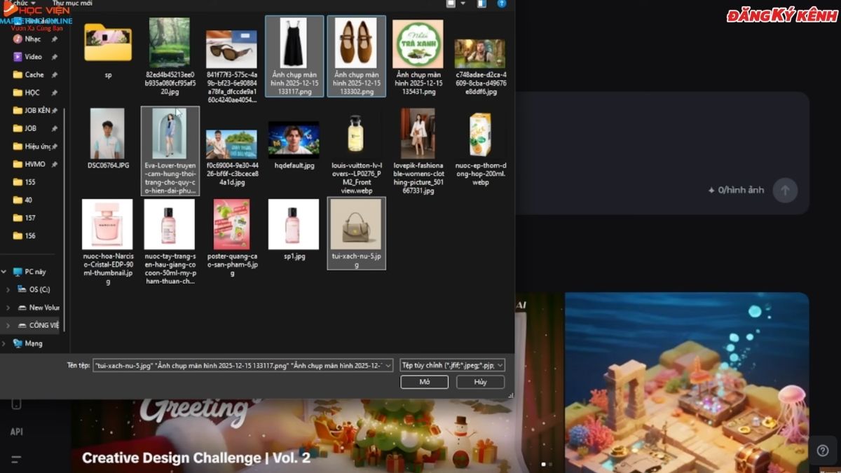This screenshot has height=473, width=841.
Task: Toggle the preview pane icon
Action: click(x=481, y=4)
